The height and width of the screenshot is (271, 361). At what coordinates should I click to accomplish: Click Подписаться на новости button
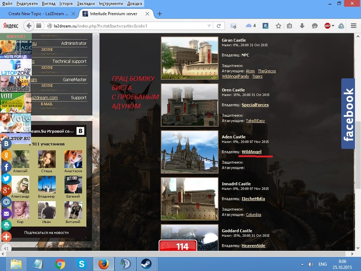46,232
